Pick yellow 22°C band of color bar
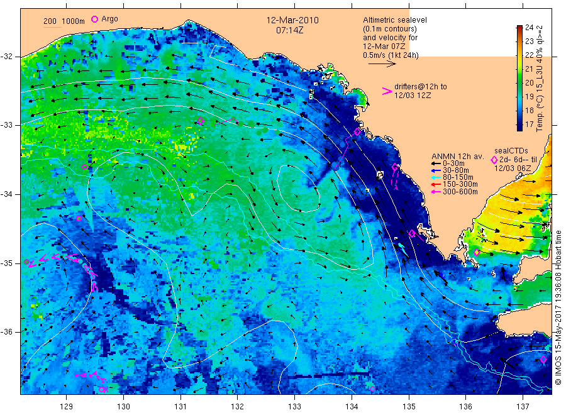Viewport: 566px width, 415px height. (x=519, y=55)
